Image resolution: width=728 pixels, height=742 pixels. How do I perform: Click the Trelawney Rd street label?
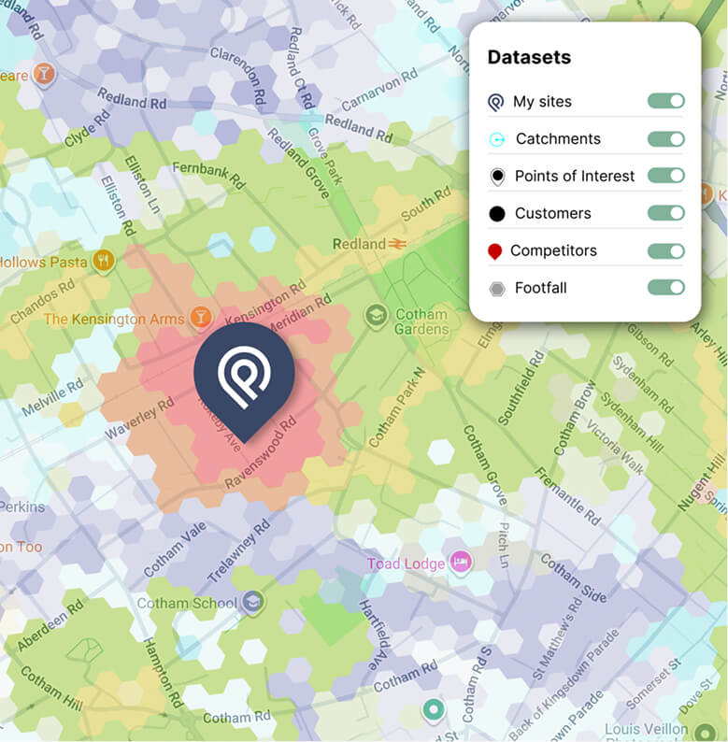(239, 550)
